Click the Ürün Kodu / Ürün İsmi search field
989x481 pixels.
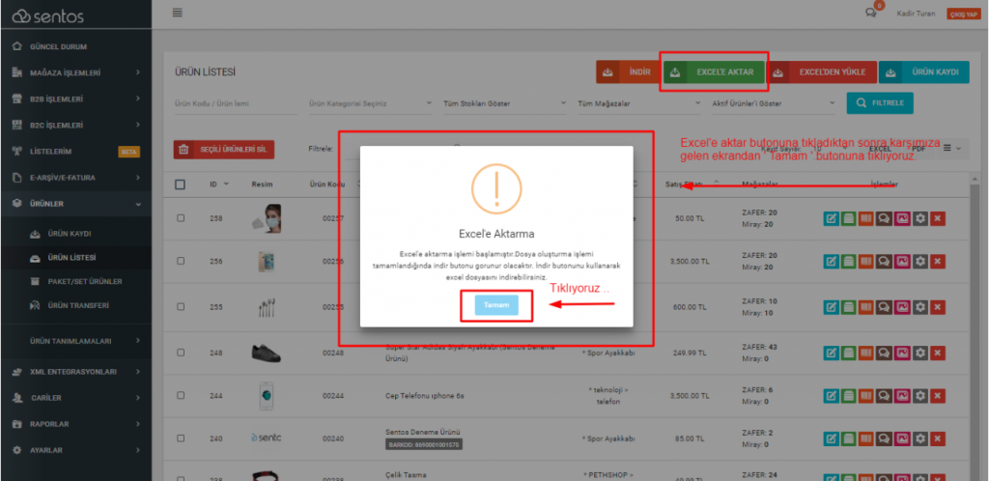pyautogui.click(x=232, y=103)
